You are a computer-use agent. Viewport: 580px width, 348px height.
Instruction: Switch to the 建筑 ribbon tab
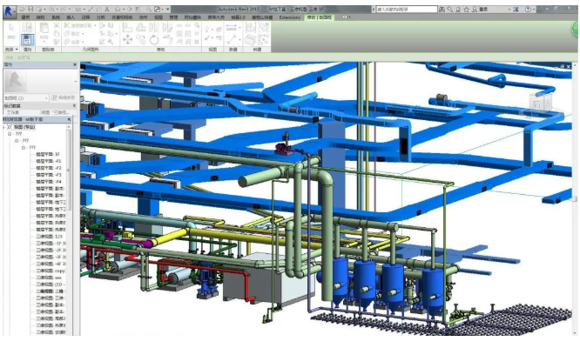(x=24, y=17)
